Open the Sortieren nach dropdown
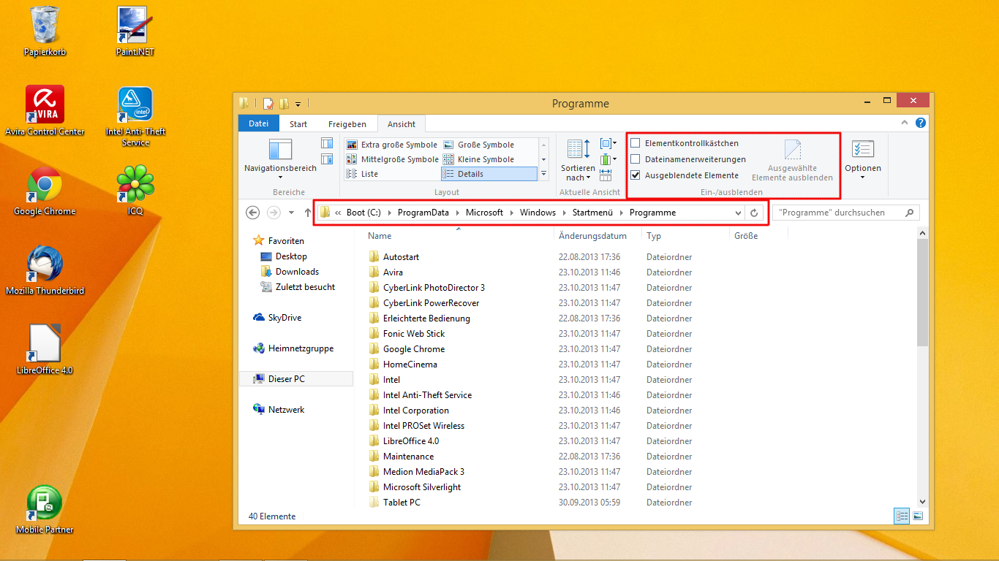 pos(578,160)
